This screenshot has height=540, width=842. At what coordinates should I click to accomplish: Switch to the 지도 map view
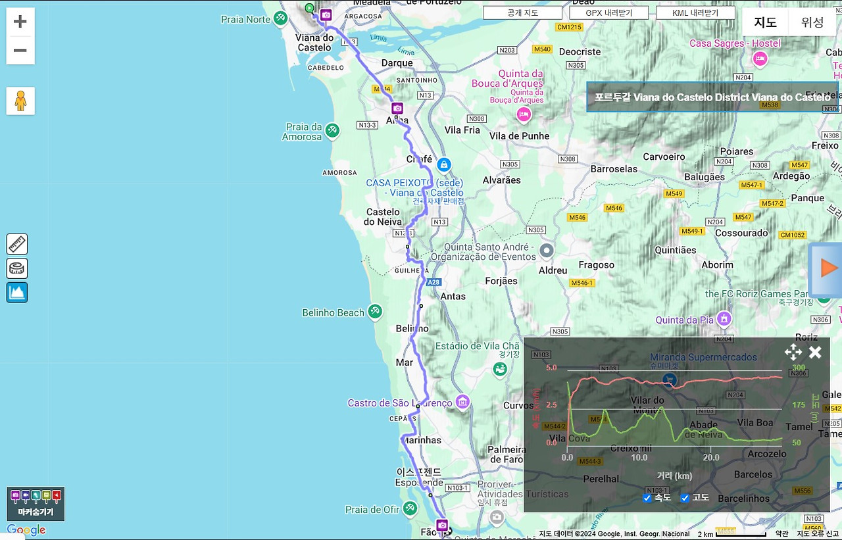(x=765, y=22)
